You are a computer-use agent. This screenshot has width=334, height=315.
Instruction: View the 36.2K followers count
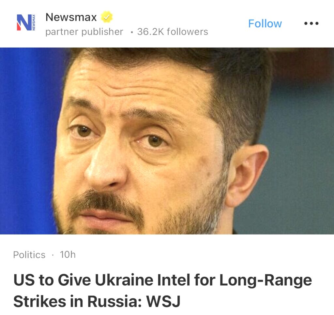click(x=173, y=32)
